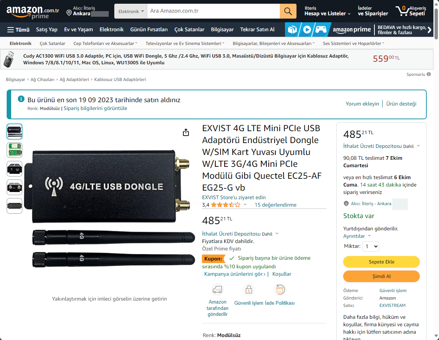The height and width of the screenshot is (340, 439).
Task: Click the Sponsorlu info icon
Action: click(x=429, y=74)
